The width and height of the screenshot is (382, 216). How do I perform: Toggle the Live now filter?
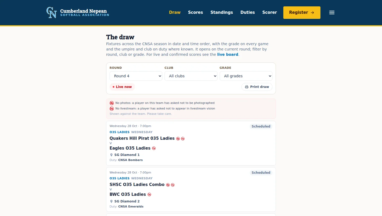click(x=122, y=87)
